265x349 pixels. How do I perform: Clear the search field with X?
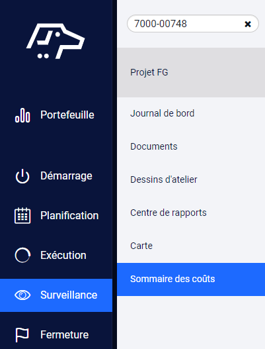[x=248, y=24]
